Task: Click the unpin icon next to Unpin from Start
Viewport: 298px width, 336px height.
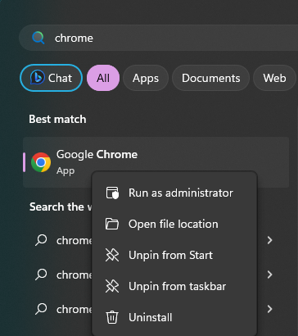Action: (112, 255)
